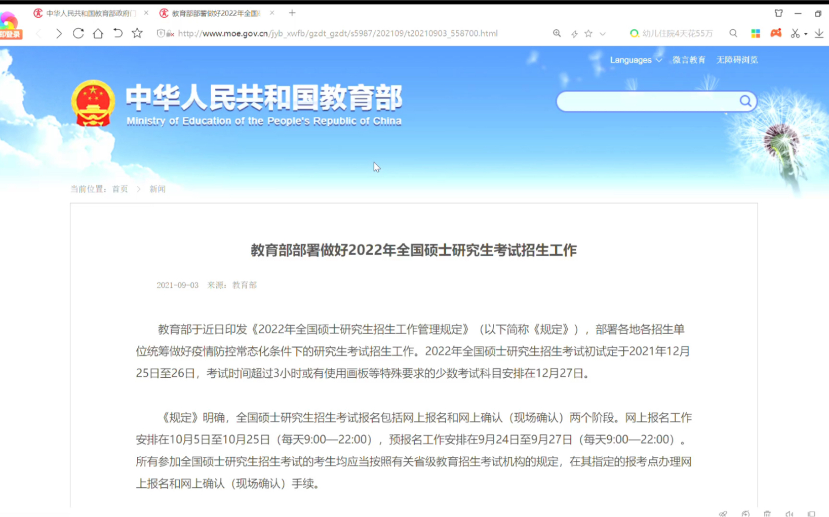Screen dimensions: 829x517
Task: Click the status bar split view icon
Action: 811,513
